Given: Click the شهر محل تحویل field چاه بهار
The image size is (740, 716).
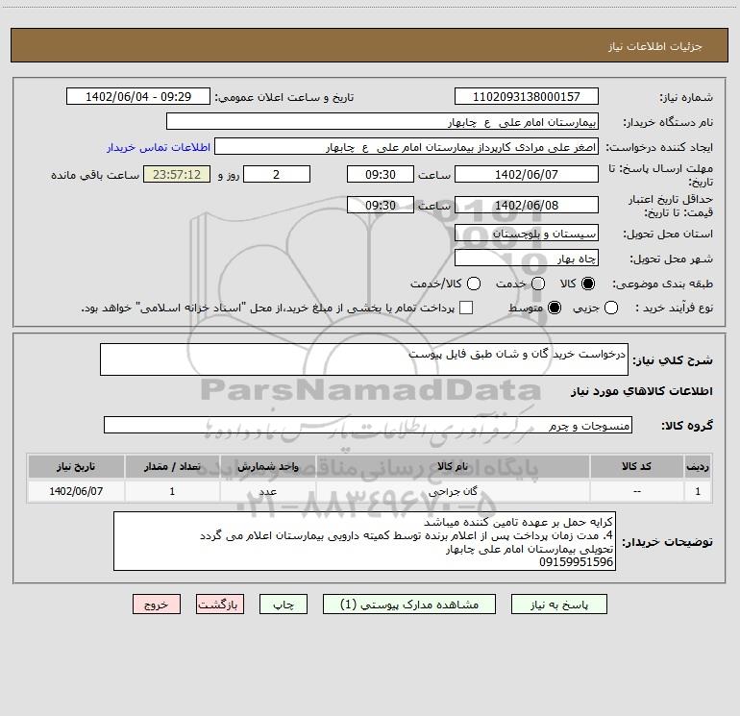Looking at the screenshot, I should click(527, 258).
